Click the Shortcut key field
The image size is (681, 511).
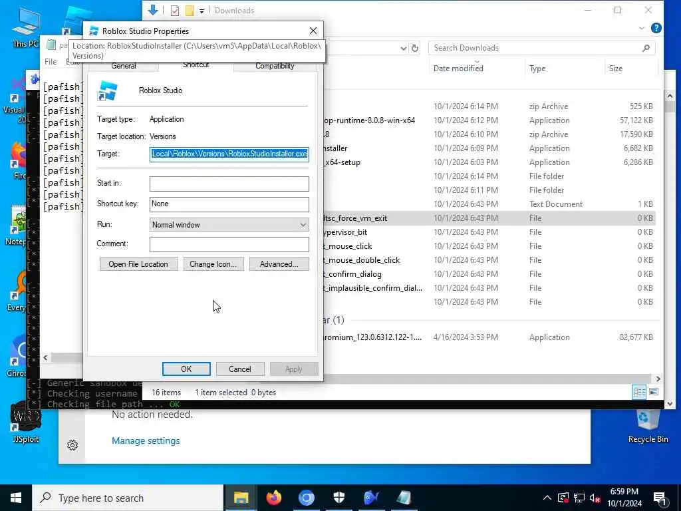229,204
